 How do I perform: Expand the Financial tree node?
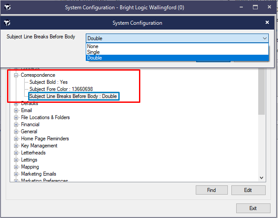(16, 124)
